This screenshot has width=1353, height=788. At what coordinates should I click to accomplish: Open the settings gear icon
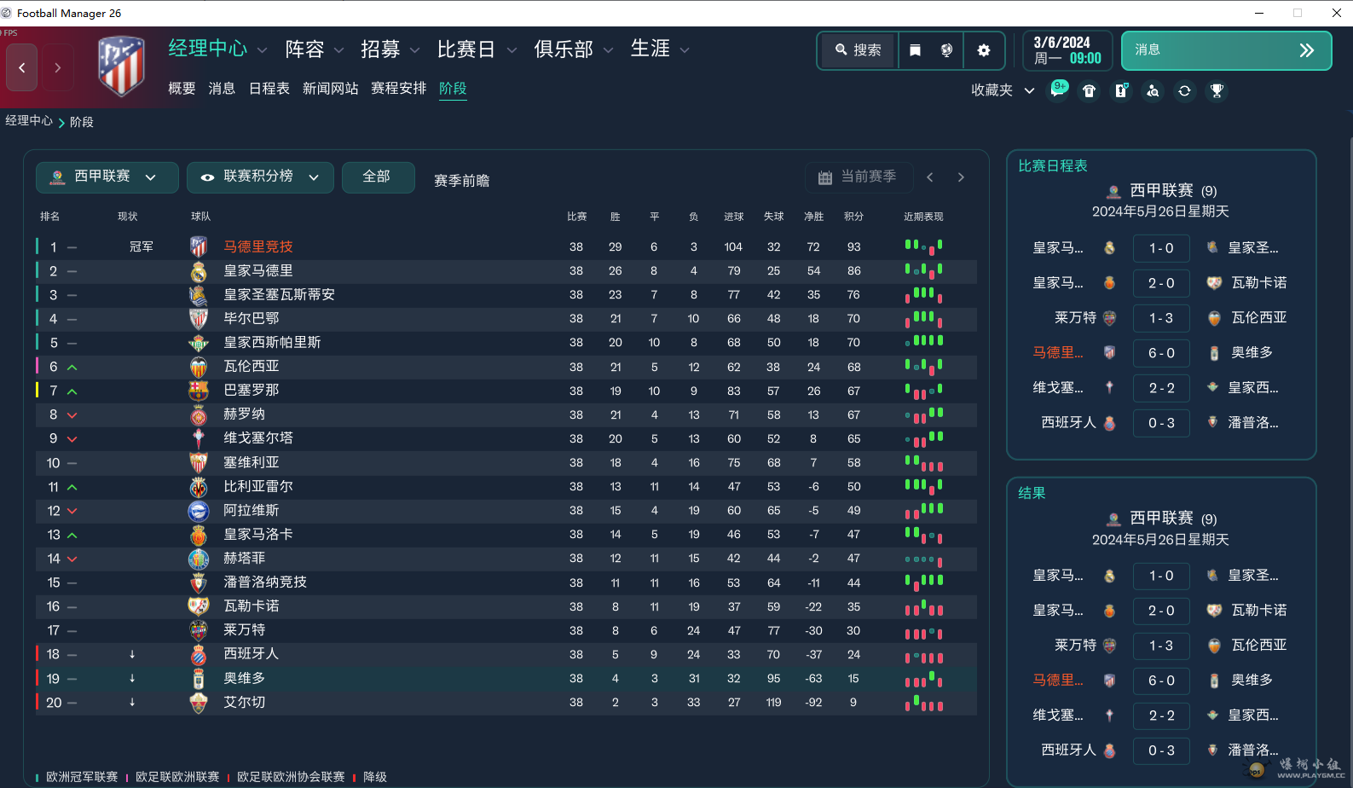pyautogui.click(x=984, y=50)
